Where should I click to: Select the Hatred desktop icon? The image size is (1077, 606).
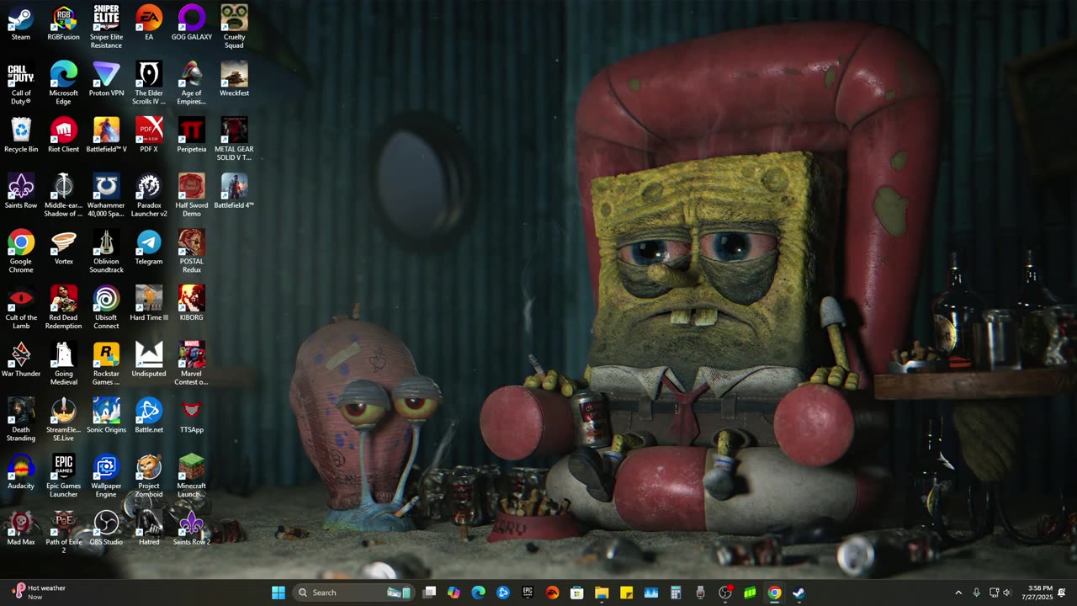(149, 528)
